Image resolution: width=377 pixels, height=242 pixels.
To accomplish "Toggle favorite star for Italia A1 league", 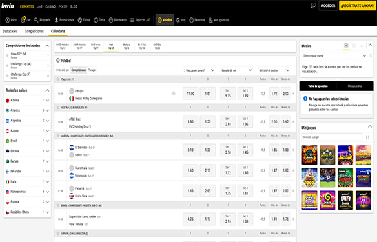I will 57,79.
